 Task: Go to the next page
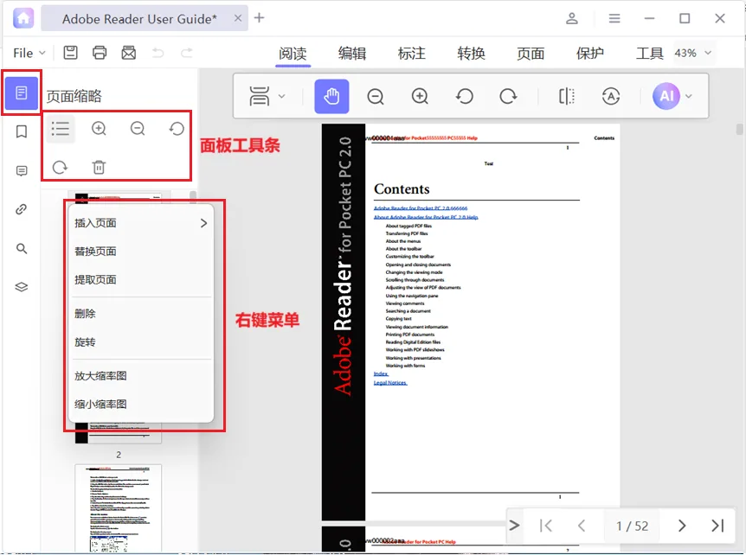(x=682, y=526)
